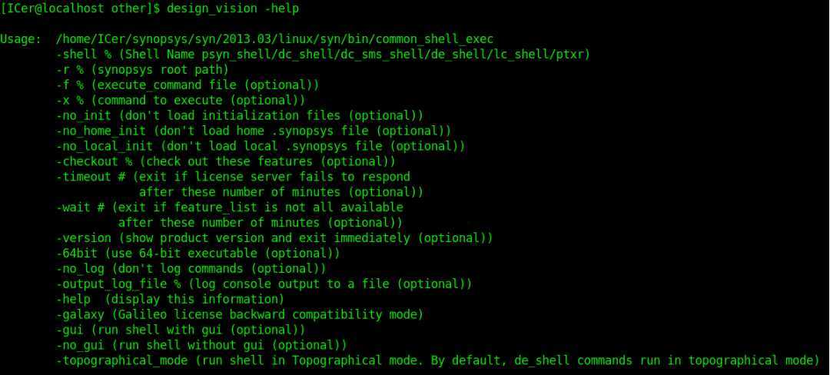Click the -no_log option line
The width and height of the screenshot is (830, 375).
coord(191,268)
